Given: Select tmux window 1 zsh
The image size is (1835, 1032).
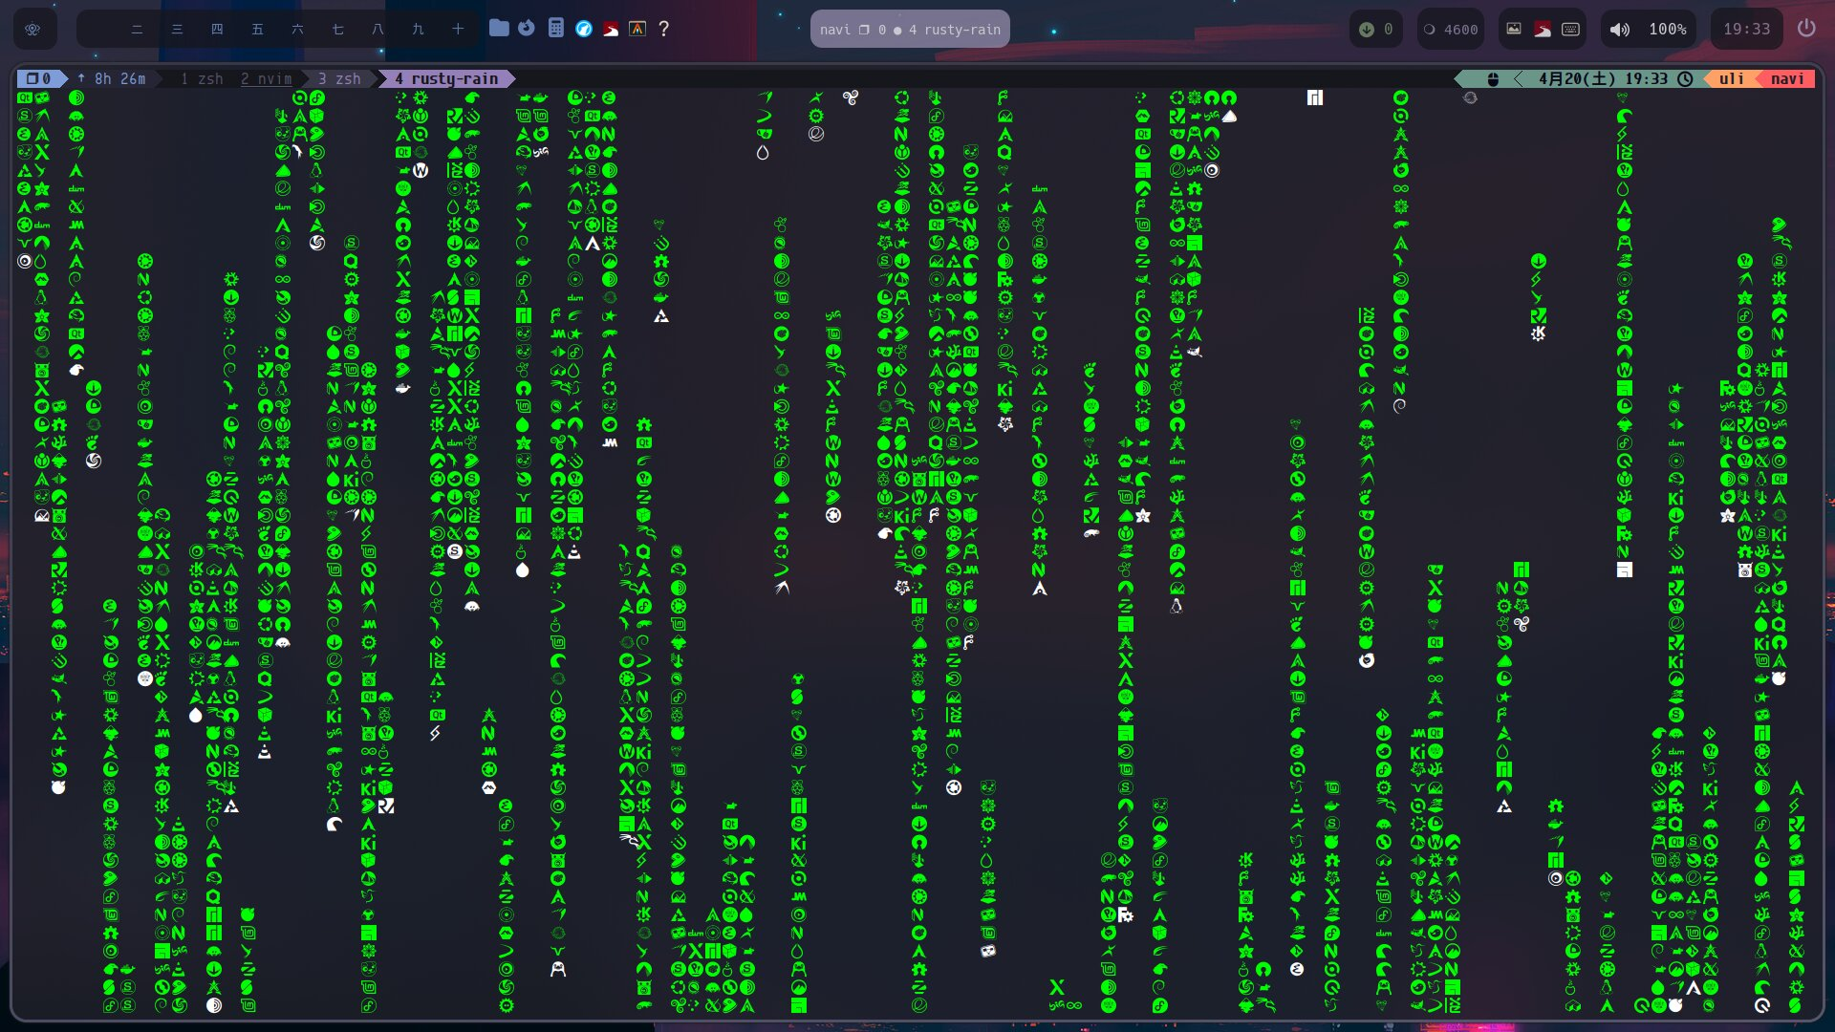Looking at the screenshot, I should [201, 78].
